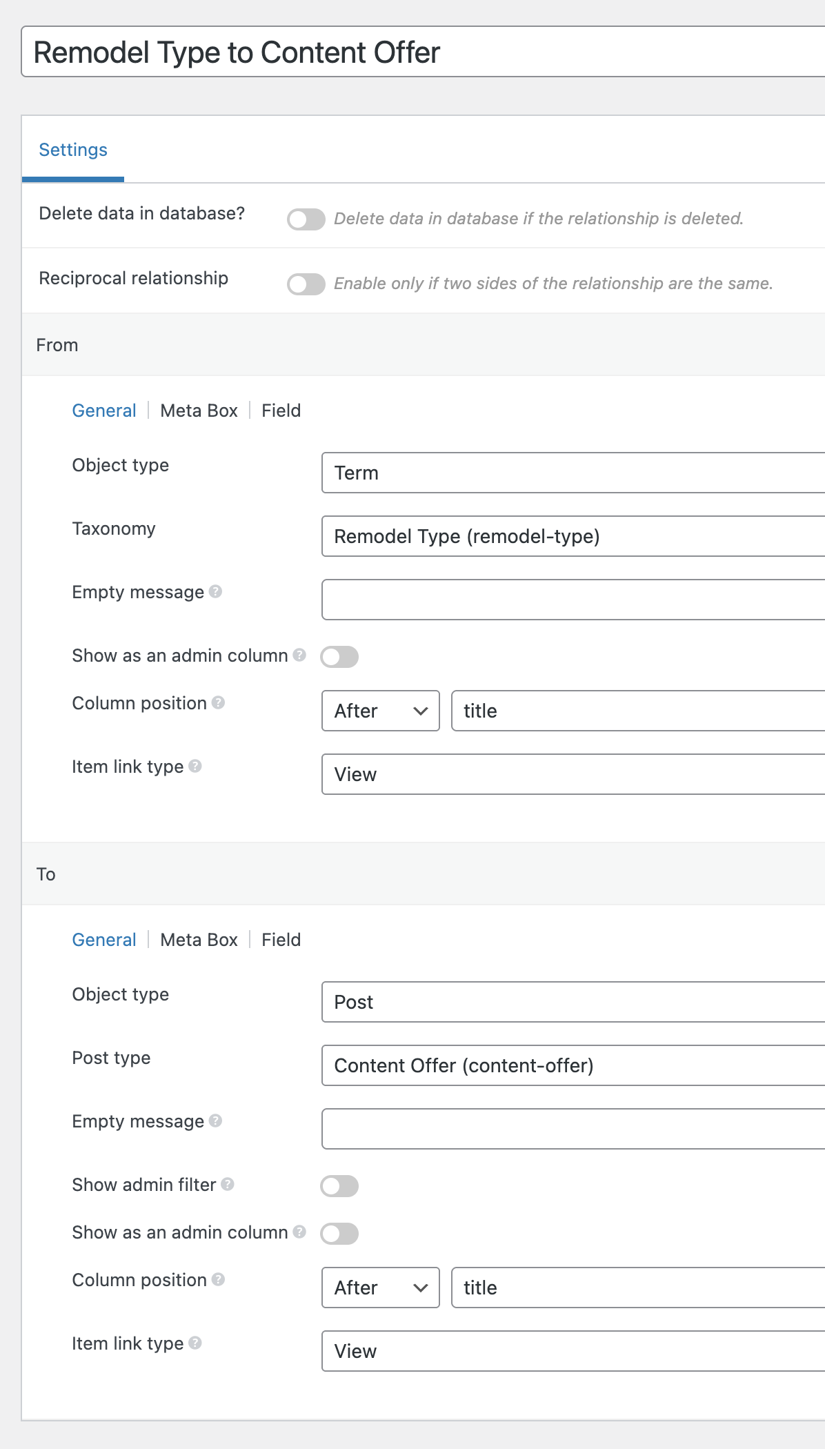Image resolution: width=825 pixels, height=1449 pixels.
Task: Open To Post type Content Offer dropdown
Action: pos(573,1065)
